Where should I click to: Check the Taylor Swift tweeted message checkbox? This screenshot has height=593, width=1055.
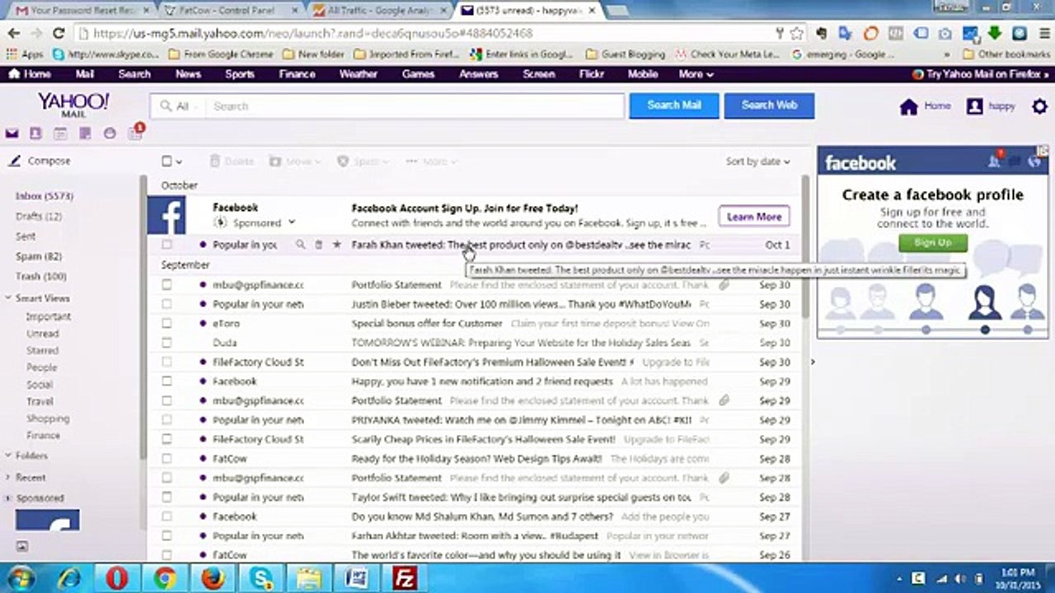(166, 497)
